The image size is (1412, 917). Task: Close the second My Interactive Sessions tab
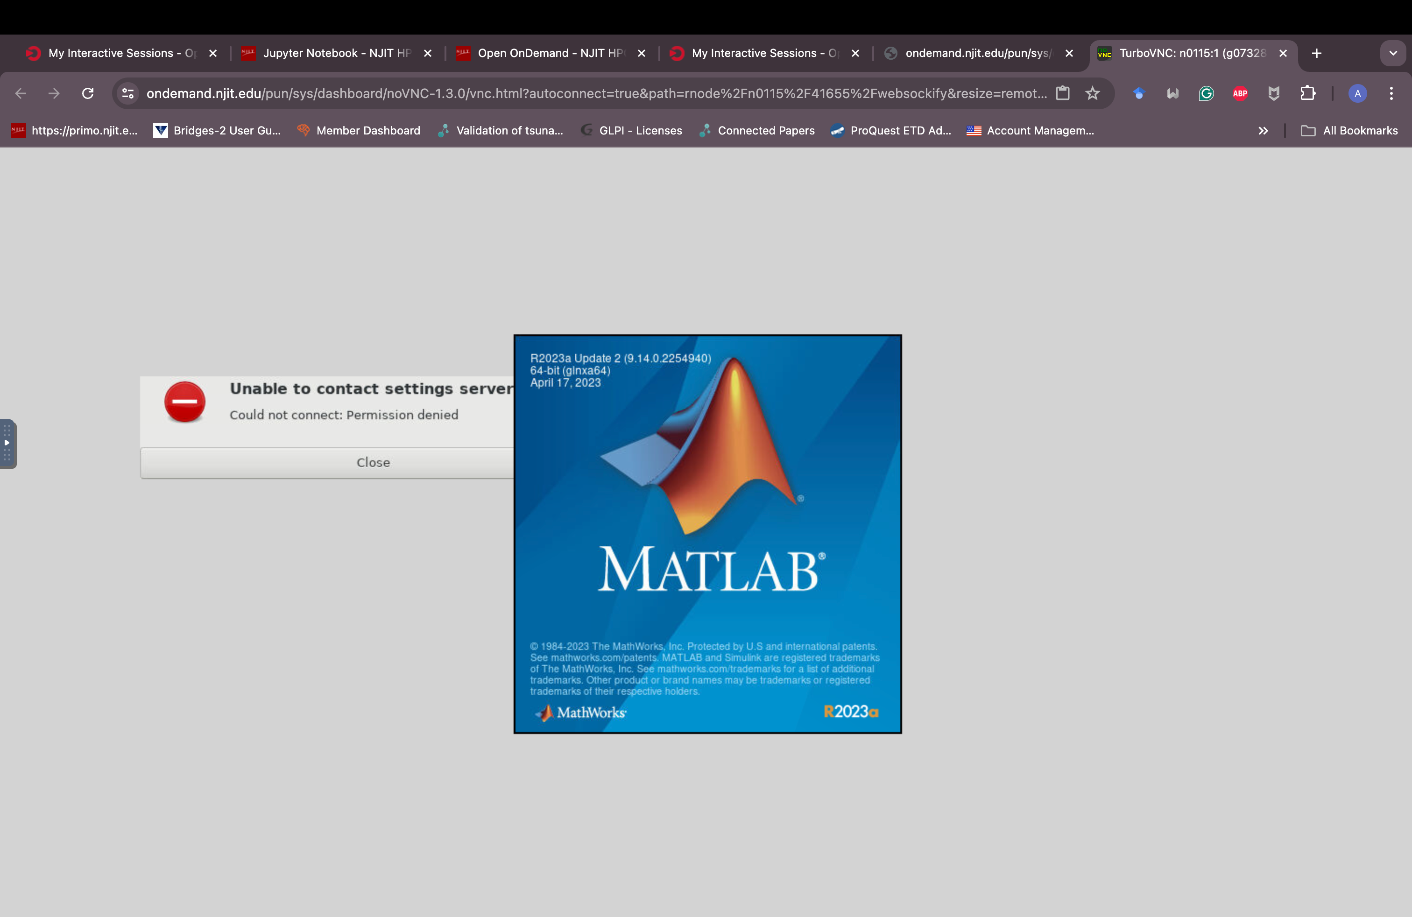pos(855,53)
